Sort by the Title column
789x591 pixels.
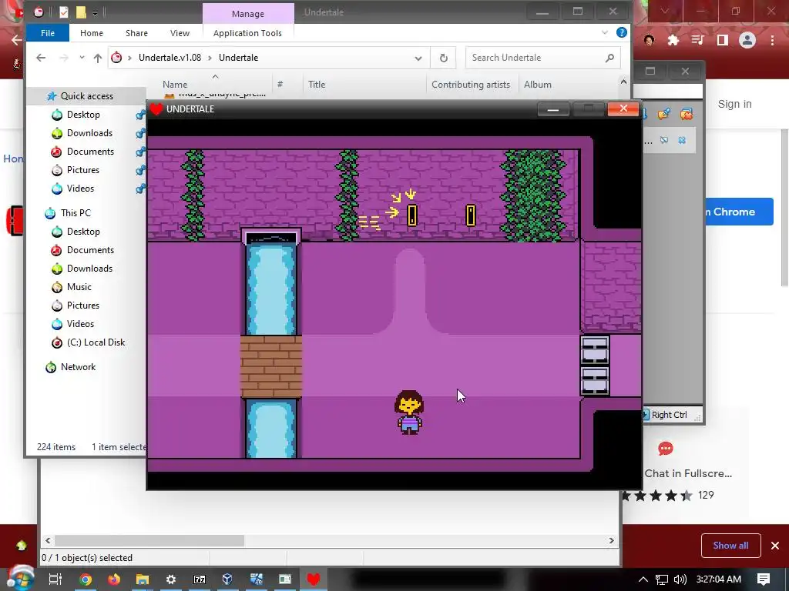click(x=317, y=85)
